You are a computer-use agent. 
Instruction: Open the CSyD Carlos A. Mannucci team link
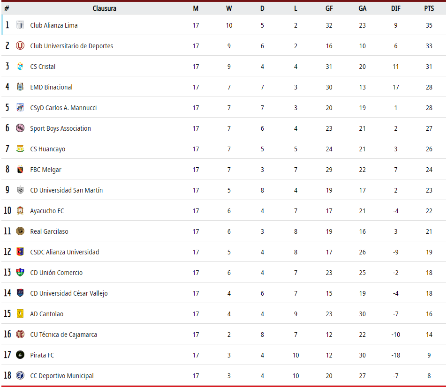coord(63,108)
